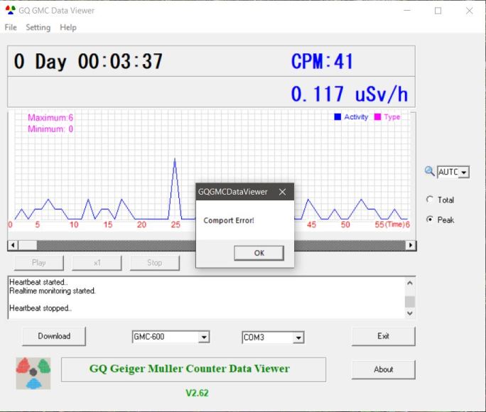This screenshot has height=412, width=486.
Task: Select the Total radio button
Action: pyautogui.click(x=429, y=200)
